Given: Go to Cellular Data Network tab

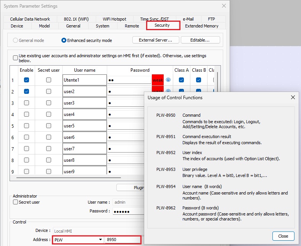Looking at the screenshot, I should [x=30, y=19].
